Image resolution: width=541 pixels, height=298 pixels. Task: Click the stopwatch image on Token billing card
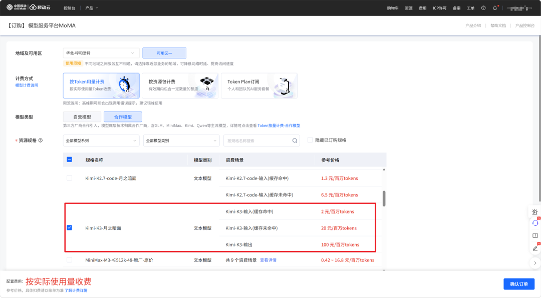124,84
